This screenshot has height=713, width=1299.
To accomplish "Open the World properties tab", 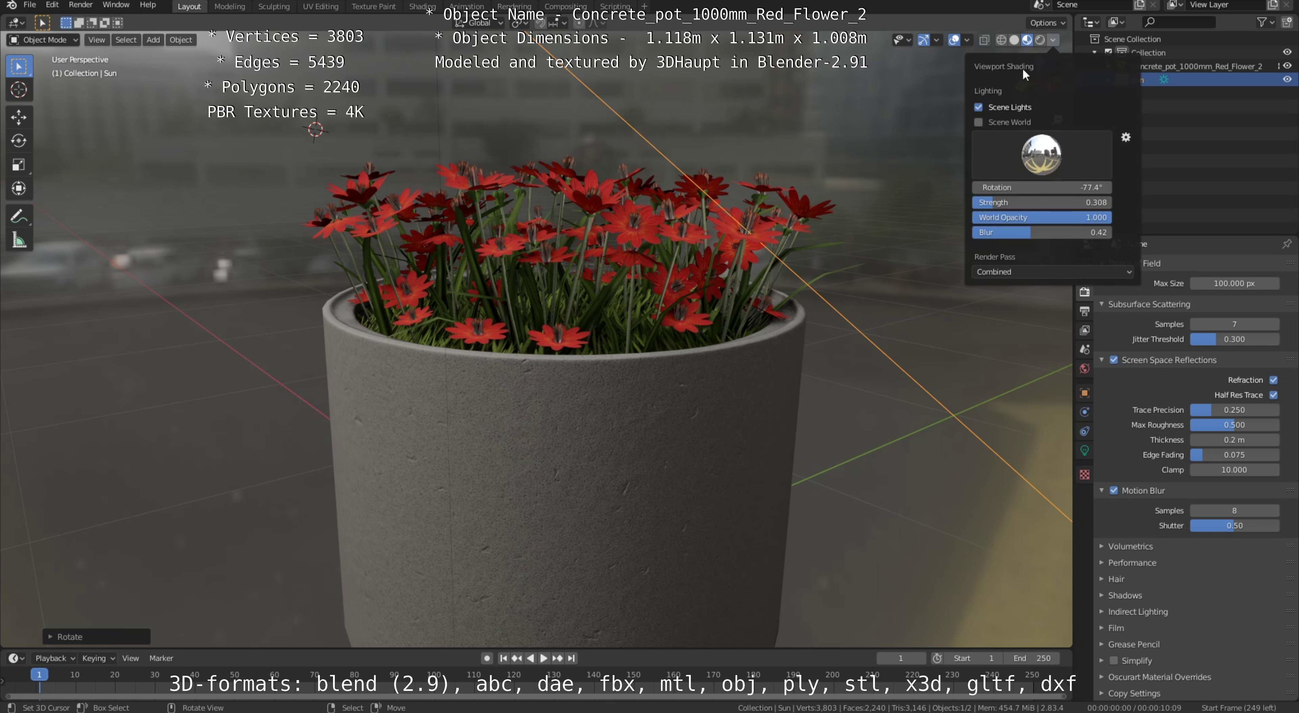I will click(x=1085, y=369).
